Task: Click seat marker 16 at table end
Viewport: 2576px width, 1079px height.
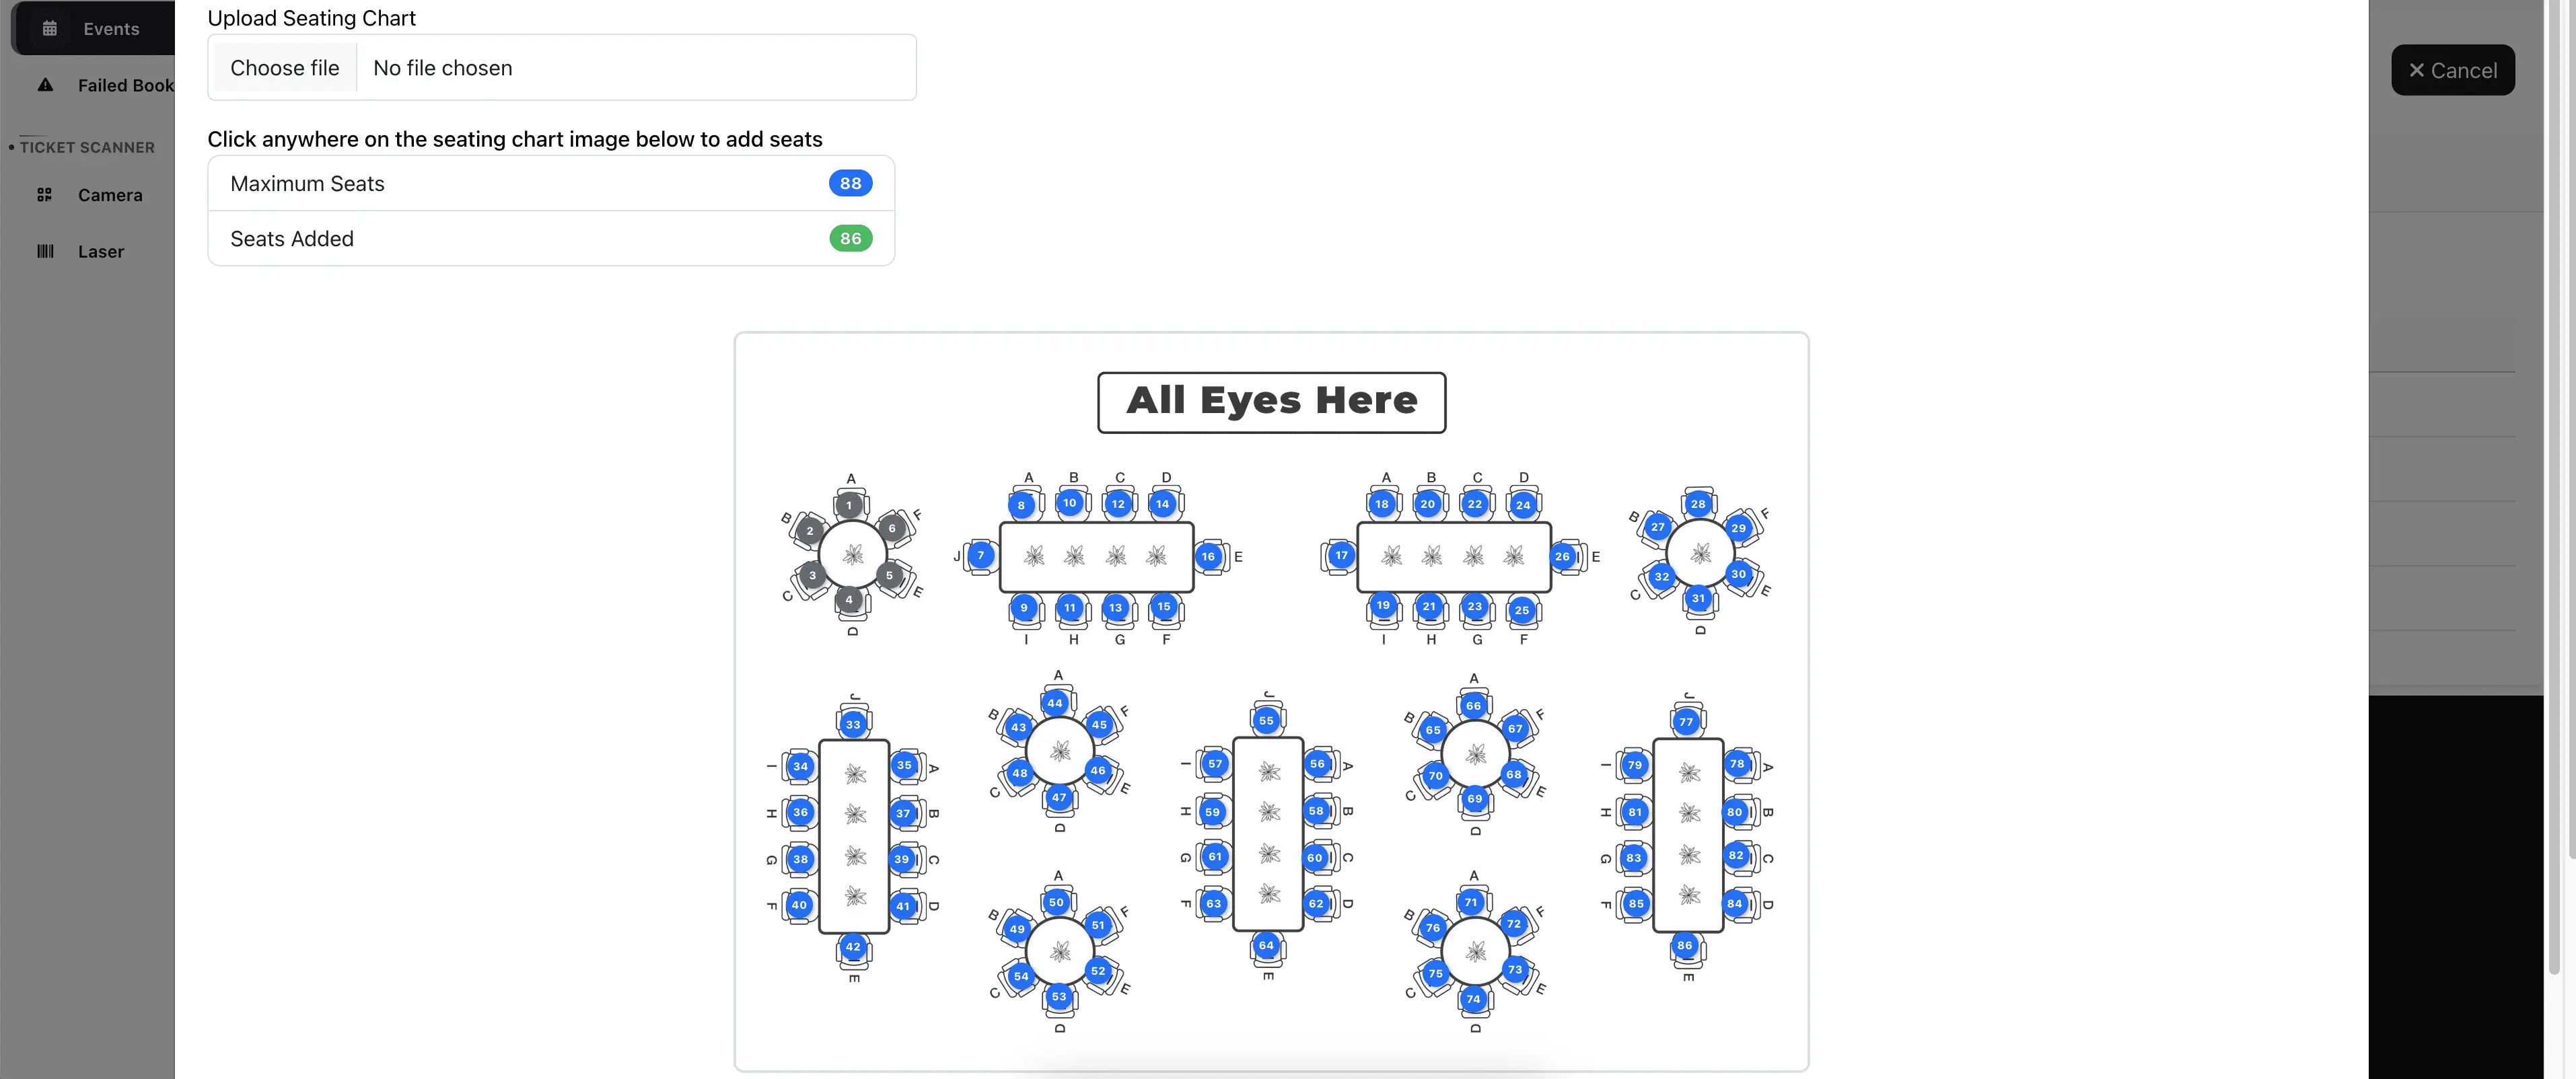Action: click(x=1208, y=556)
